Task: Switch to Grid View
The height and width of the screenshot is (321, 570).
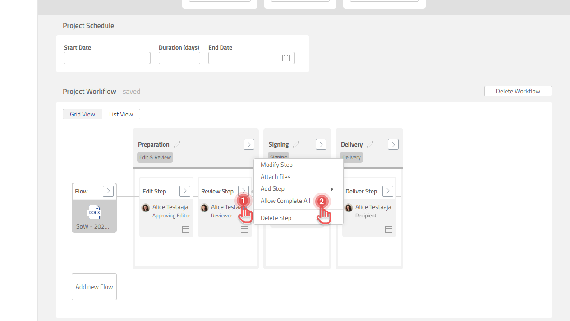Action: point(83,115)
